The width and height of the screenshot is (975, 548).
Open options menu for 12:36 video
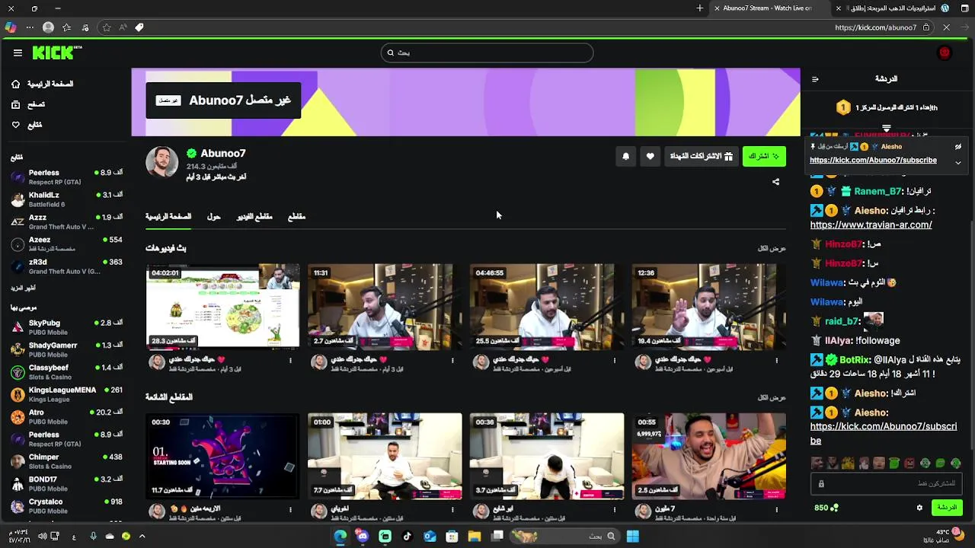tap(777, 361)
